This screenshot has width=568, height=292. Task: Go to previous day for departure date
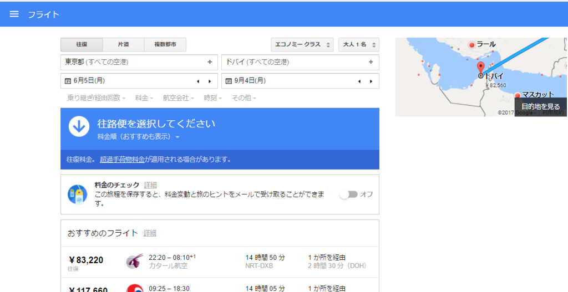198,81
